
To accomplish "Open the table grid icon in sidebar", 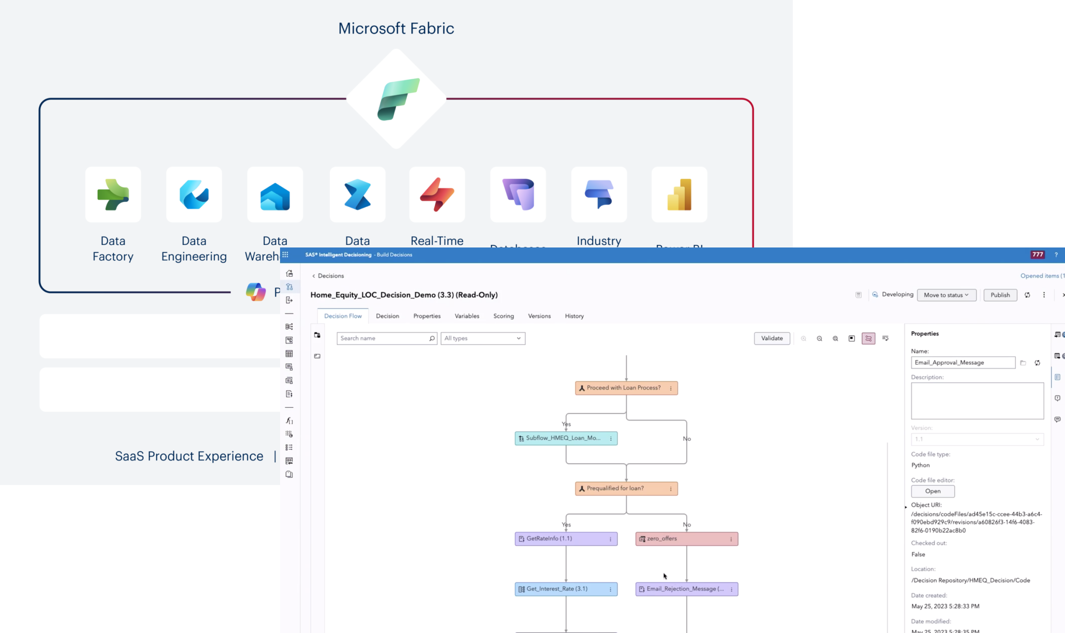I will click(289, 353).
